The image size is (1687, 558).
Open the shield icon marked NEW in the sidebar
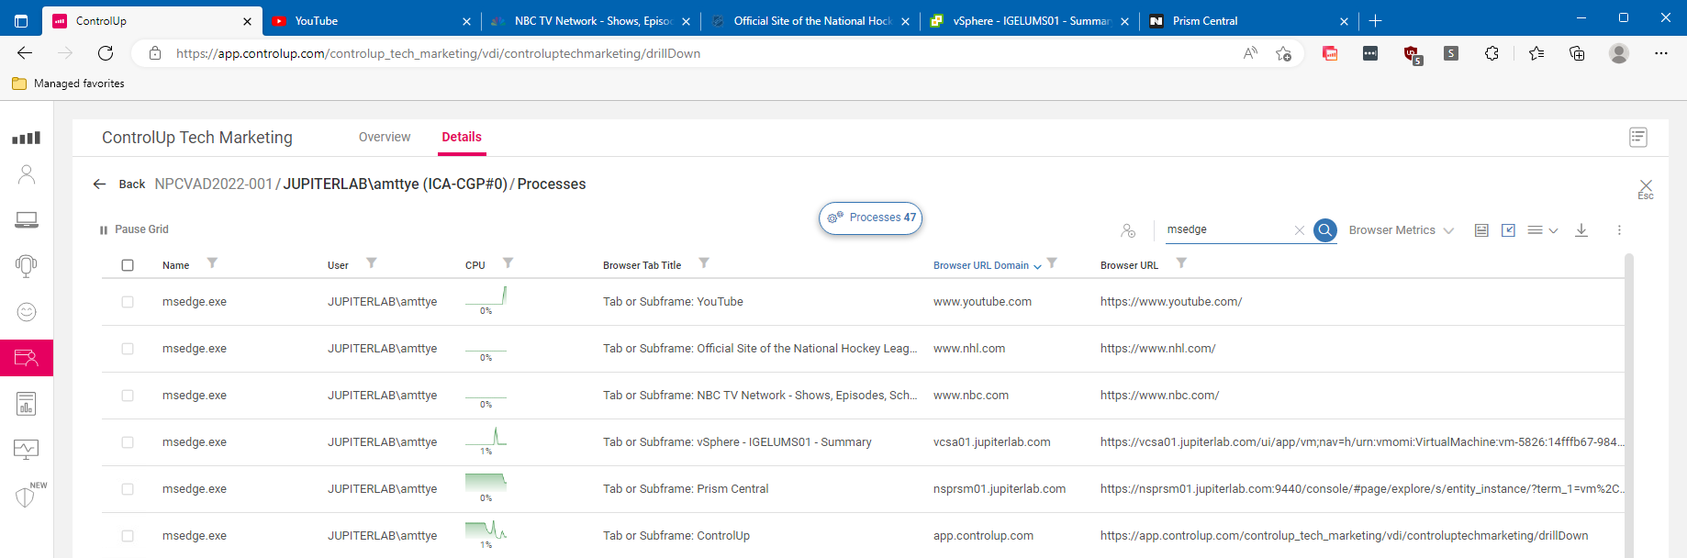(26, 497)
